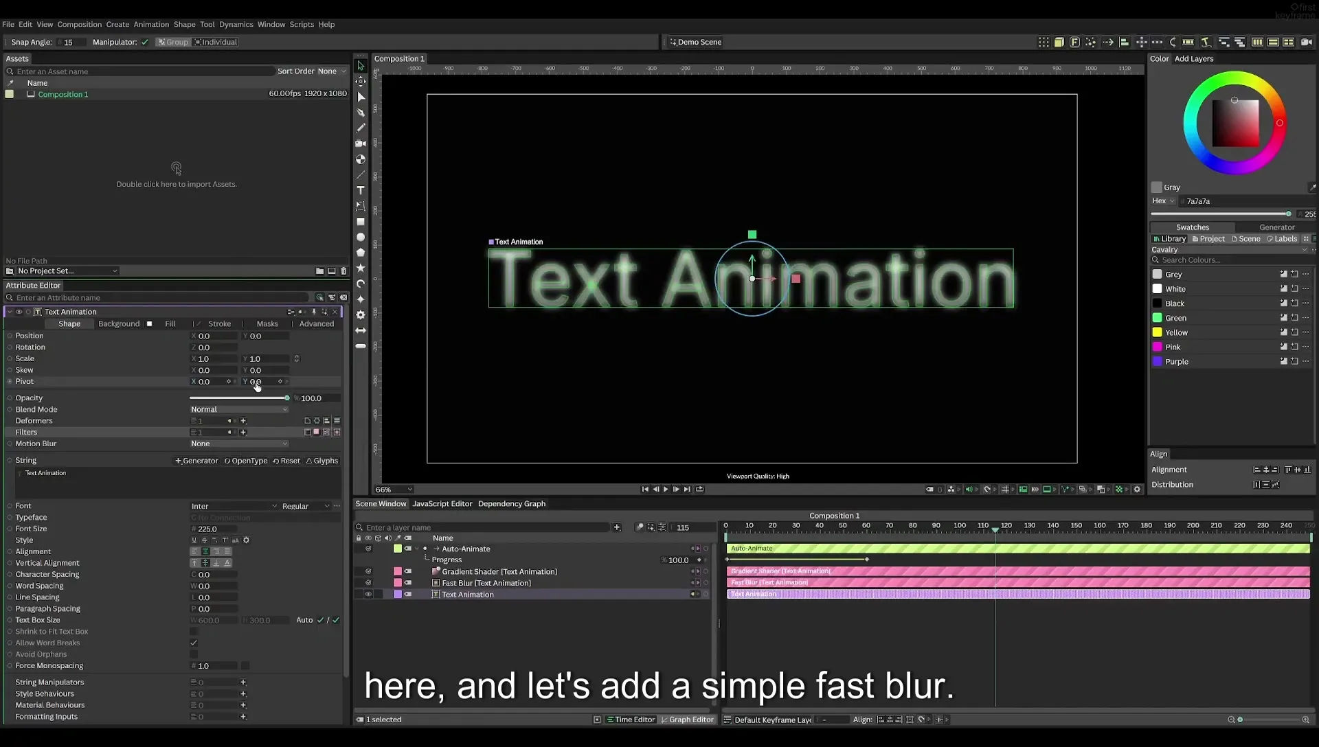
Task: Add a Deformer with plus icon
Action: (x=243, y=421)
